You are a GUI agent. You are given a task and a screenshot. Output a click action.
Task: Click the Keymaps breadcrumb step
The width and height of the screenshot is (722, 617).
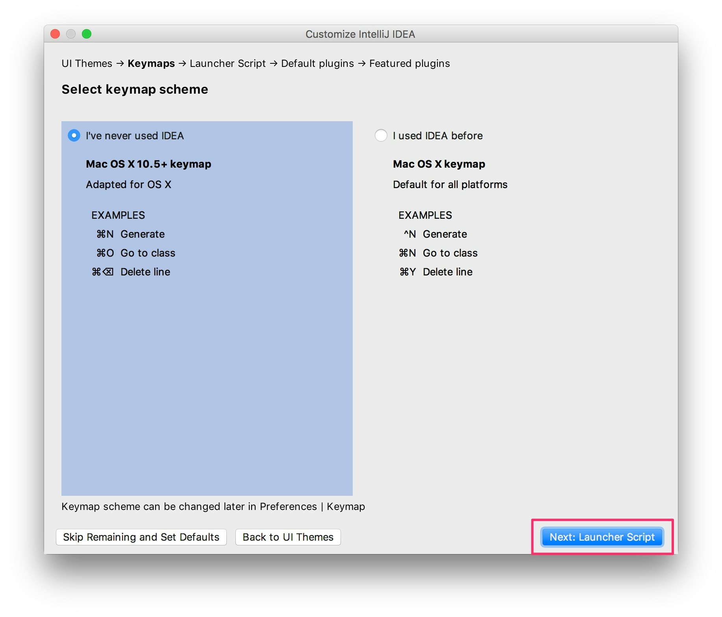151,63
